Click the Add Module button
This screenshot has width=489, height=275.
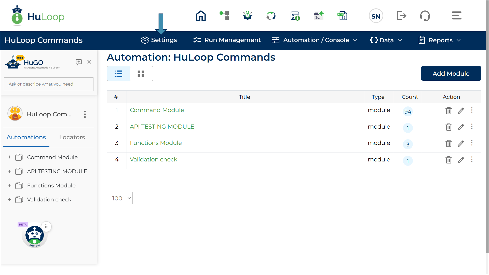pyautogui.click(x=451, y=73)
